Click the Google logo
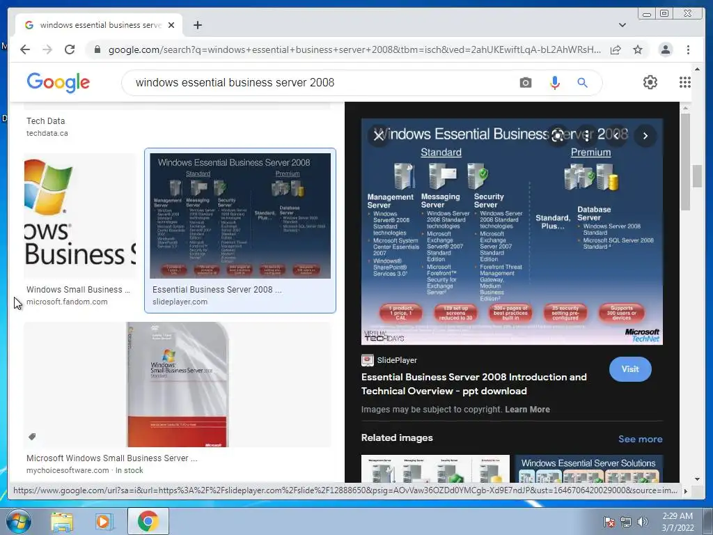713x535 pixels. (x=58, y=82)
